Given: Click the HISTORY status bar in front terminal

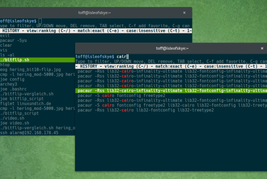Looking at the screenshot, I should 171,66.
